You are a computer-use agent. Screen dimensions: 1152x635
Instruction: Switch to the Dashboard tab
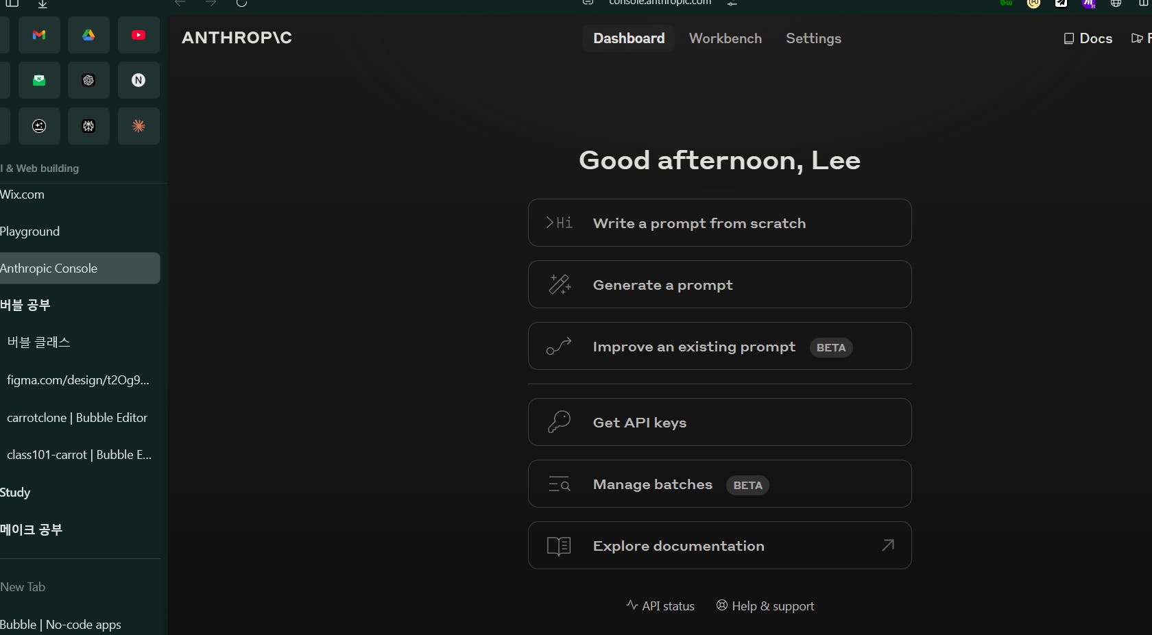click(629, 38)
